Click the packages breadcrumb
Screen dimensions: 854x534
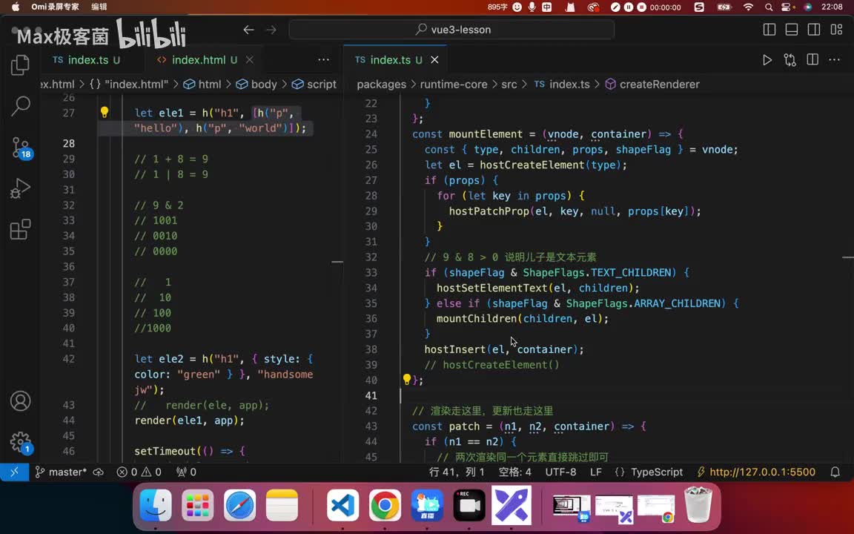(x=381, y=85)
